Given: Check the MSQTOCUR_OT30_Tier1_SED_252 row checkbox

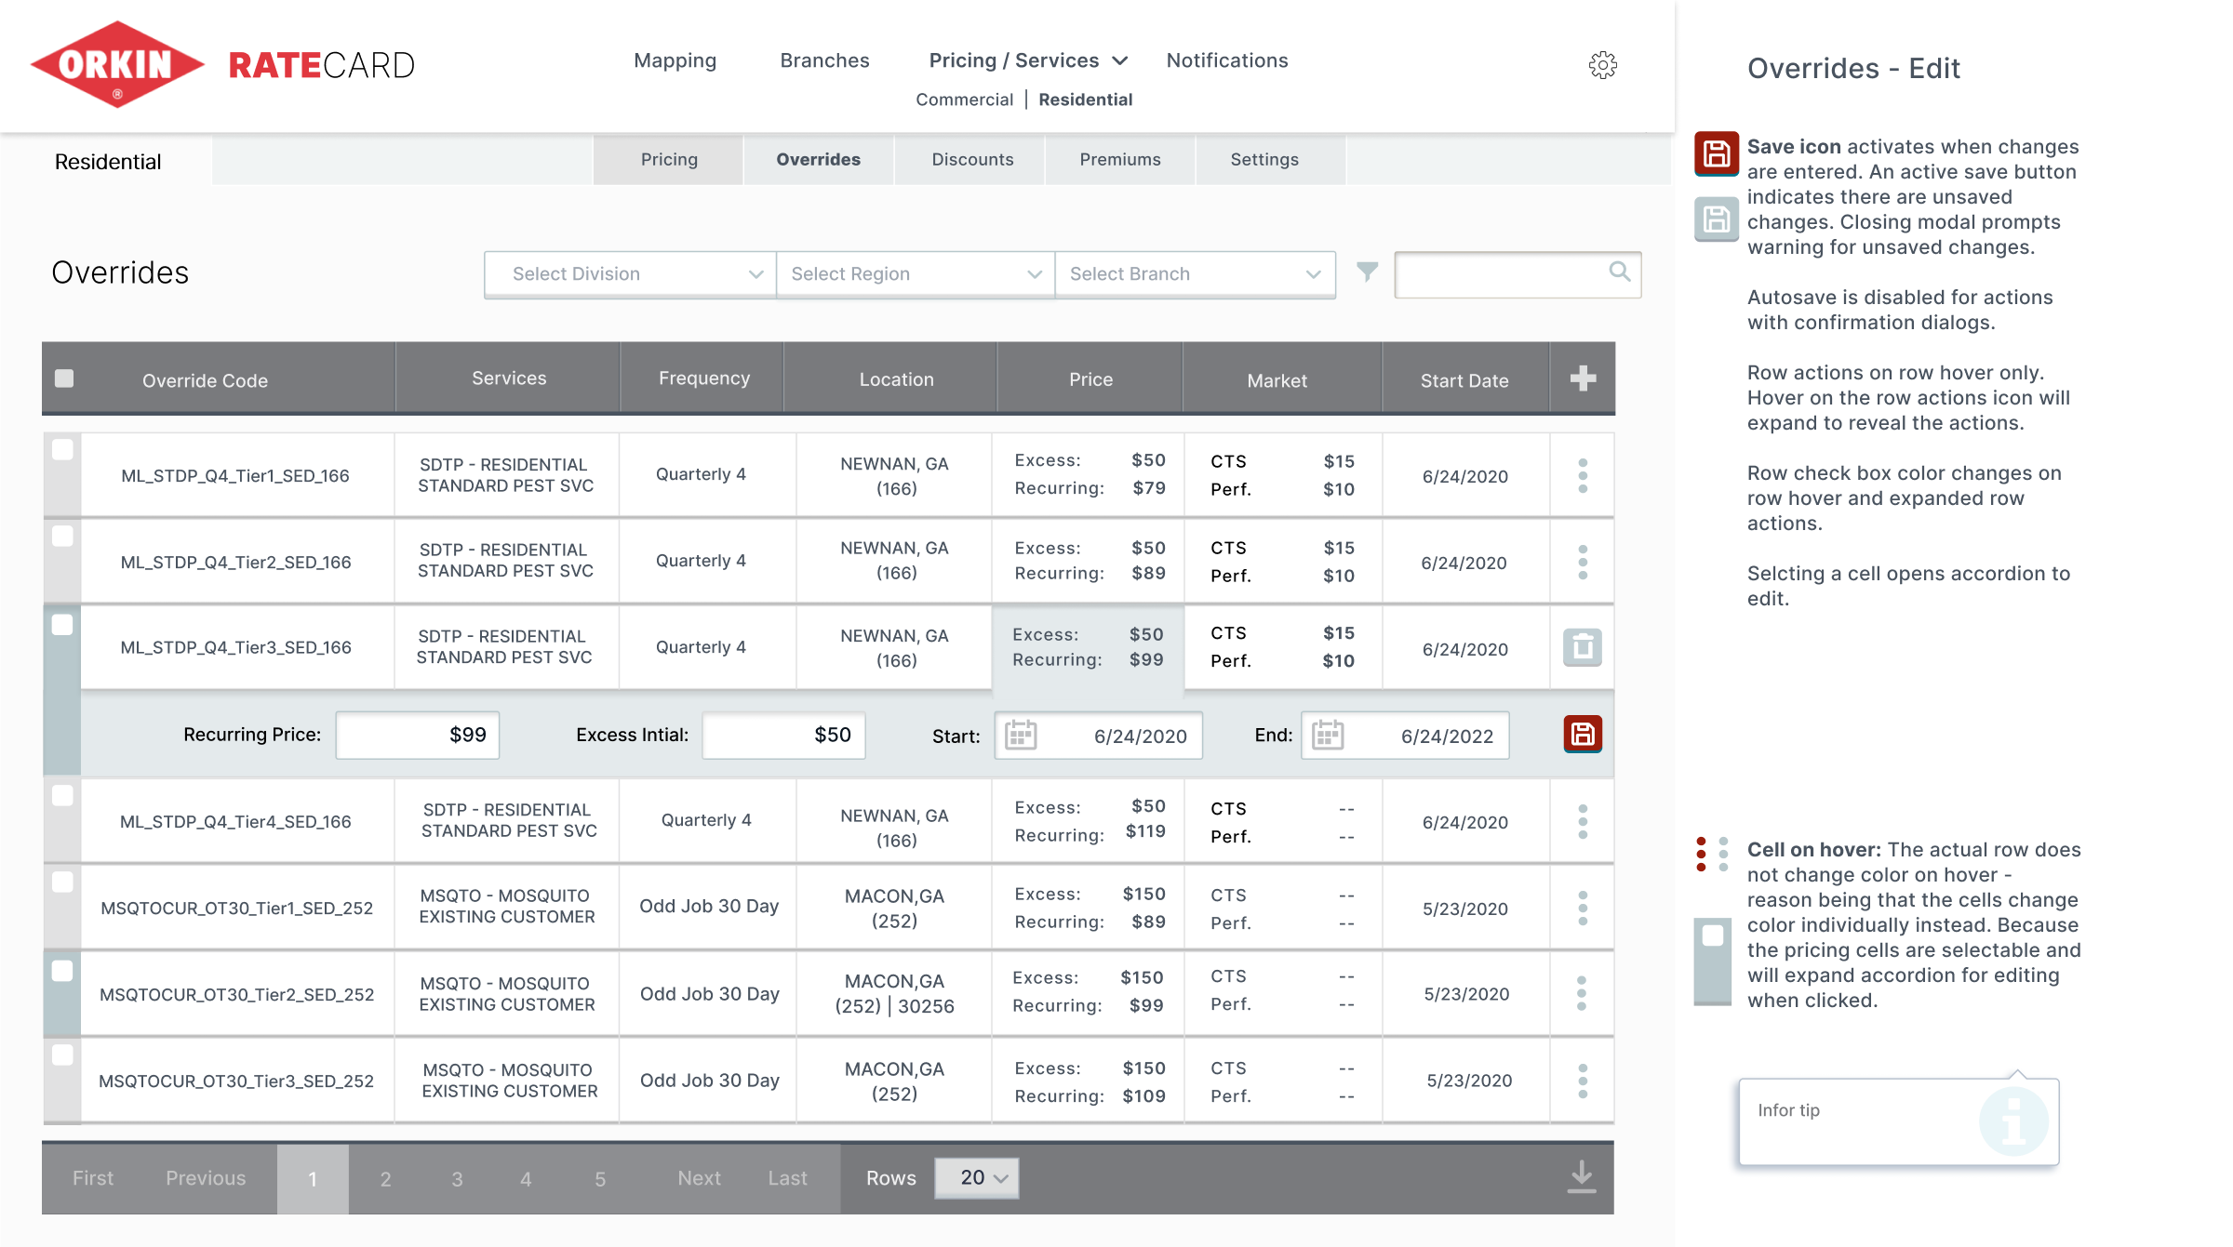Looking at the screenshot, I should click(x=62, y=882).
